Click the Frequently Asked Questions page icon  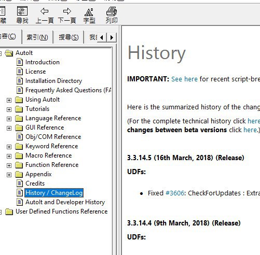point(20,90)
